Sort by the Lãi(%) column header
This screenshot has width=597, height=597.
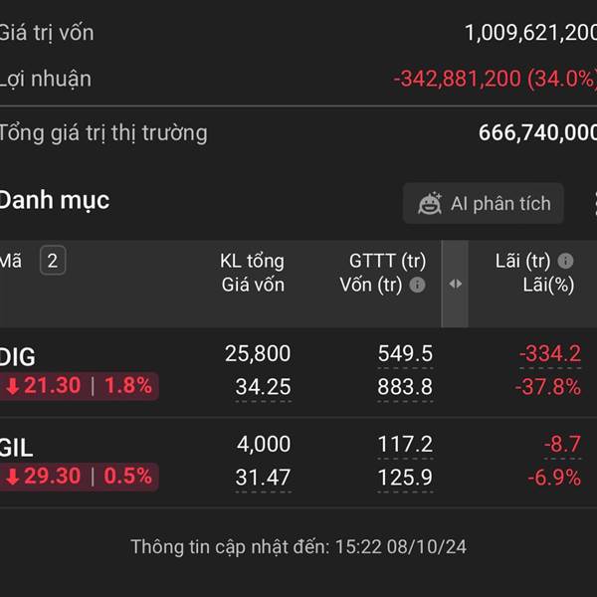[x=548, y=286]
